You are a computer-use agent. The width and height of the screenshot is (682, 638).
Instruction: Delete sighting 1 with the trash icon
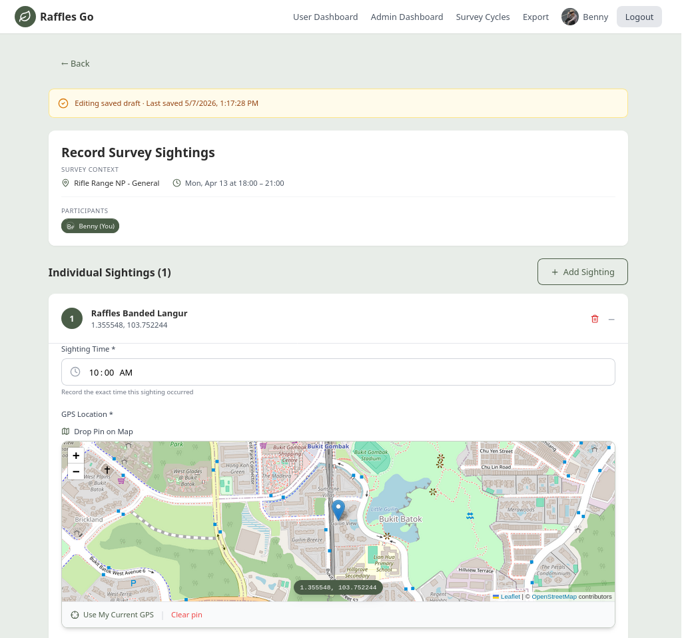(595, 319)
